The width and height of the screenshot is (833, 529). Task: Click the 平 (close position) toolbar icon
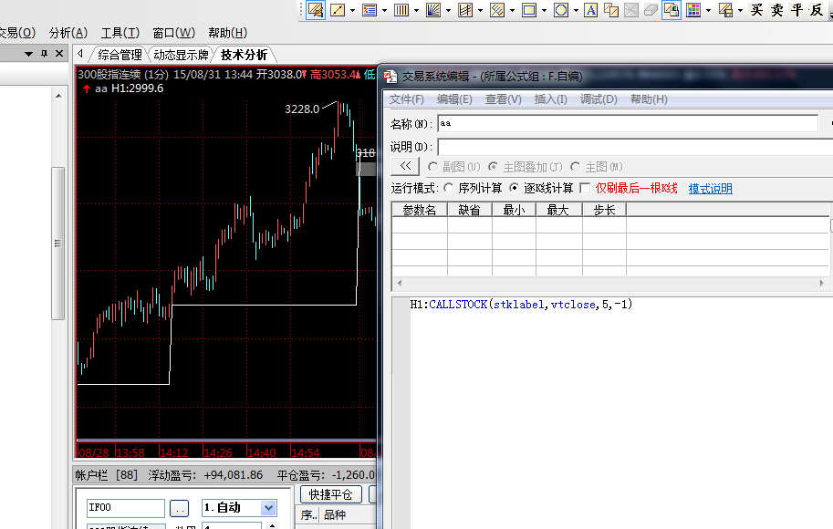(x=797, y=10)
